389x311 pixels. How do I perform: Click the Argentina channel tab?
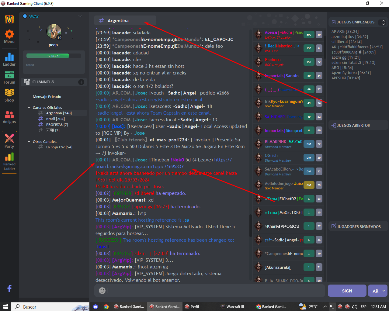pos(125,21)
